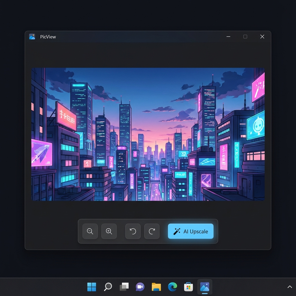Select the neon cityscape image
The width and height of the screenshot is (296, 296).
(x=148, y=134)
